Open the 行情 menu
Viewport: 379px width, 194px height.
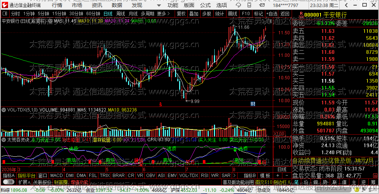(x=57, y=5)
